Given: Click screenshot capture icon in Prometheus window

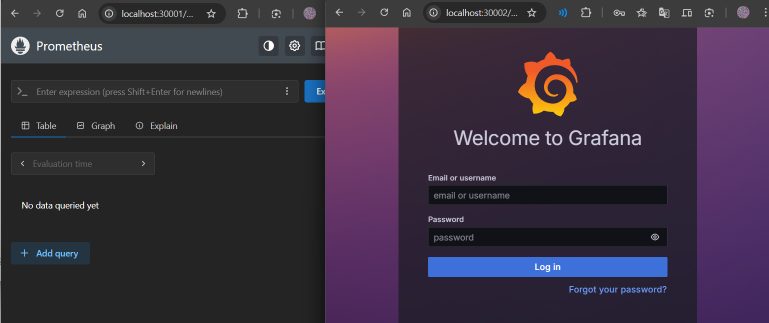Looking at the screenshot, I should (276, 14).
